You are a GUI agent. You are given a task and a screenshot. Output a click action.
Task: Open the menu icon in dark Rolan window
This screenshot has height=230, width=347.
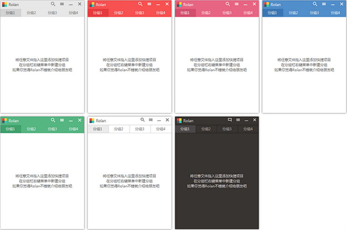coord(238,120)
